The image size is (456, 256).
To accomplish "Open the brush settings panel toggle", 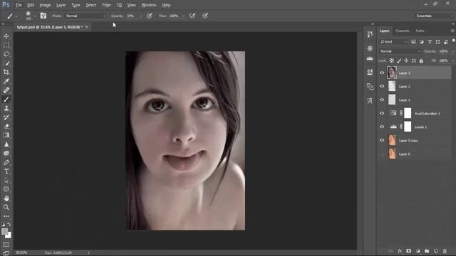I will (x=43, y=16).
